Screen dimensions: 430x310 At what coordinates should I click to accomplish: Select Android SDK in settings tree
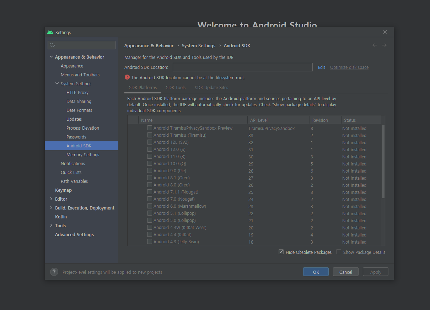[x=79, y=146]
